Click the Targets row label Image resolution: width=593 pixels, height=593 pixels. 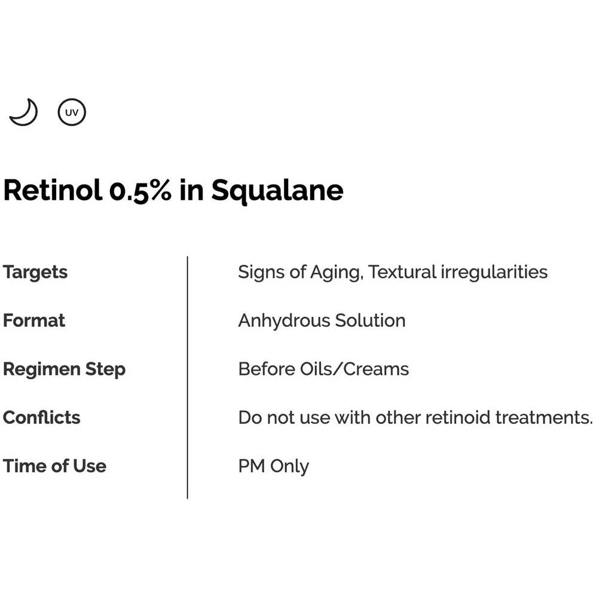(35, 272)
